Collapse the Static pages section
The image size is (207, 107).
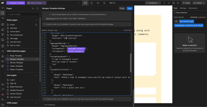(36, 20)
